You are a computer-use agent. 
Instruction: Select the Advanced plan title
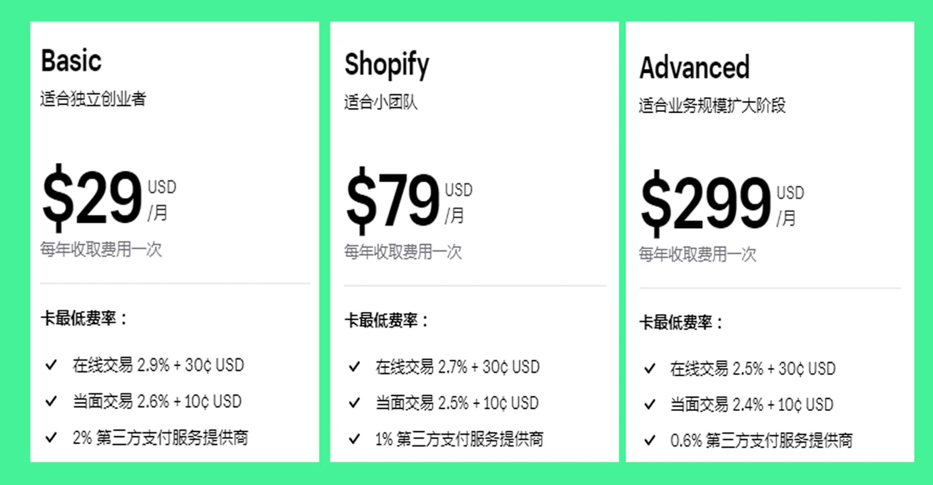coord(694,67)
